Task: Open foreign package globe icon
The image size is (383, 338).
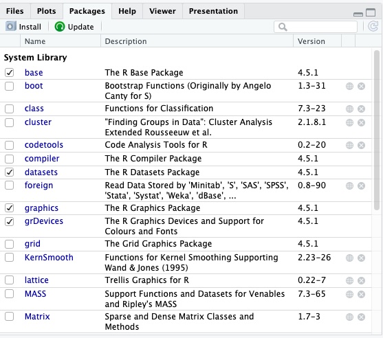Action: point(349,185)
